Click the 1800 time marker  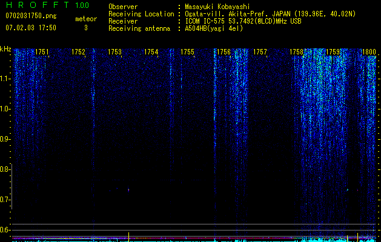[369, 52]
